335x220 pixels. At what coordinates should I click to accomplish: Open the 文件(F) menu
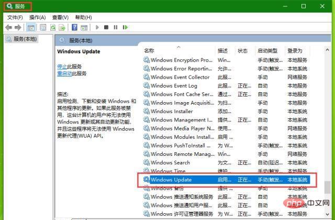[x=15, y=17]
